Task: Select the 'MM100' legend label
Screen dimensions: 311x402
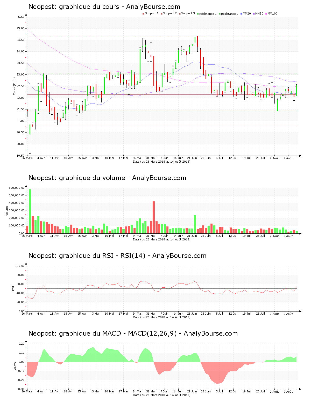Action: [x=273, y=13]
